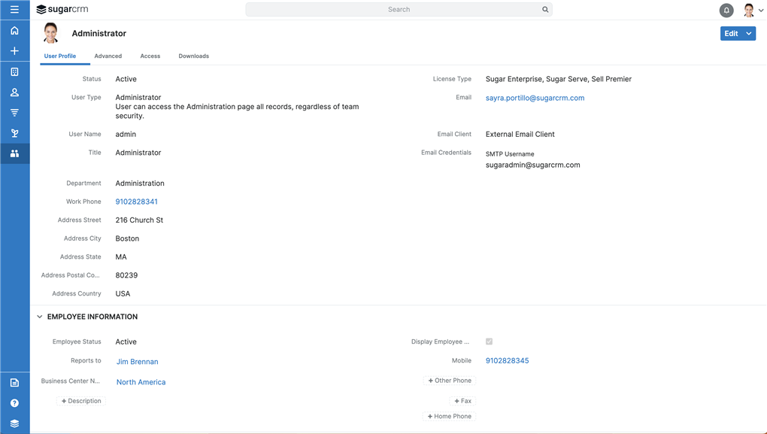Collapse the Employee Information section
The image size is (767, 434).
tap(40, 316)
